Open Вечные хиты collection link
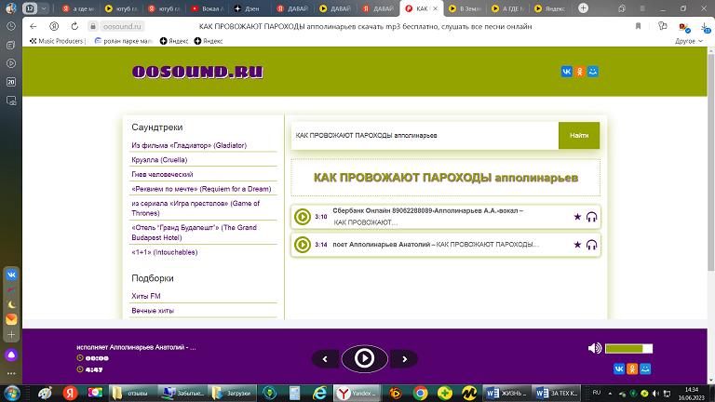Image resolution: width=715 pixels, height=402 pixels. (x=153, y=311)
